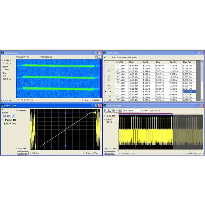Select the second Time Overview toolbar icon

[x=111, y=111]
